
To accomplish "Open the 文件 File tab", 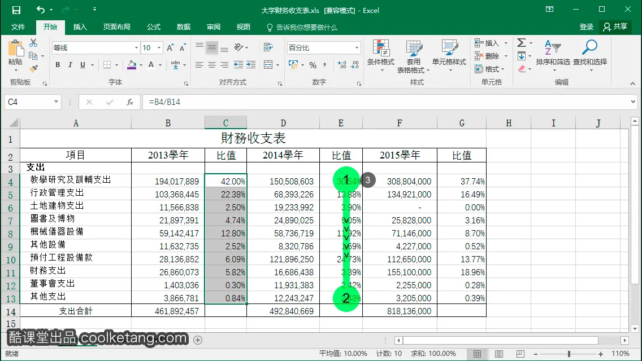I will coord(18,27).
